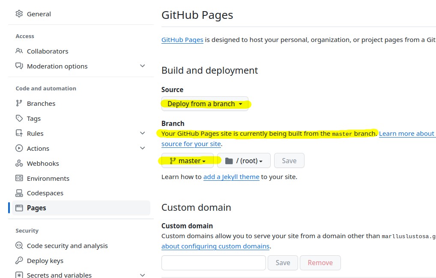Image resolution: width=436 pixels, height=278 pixels.
Task: Open the Branches settings icon
Action: [x=18, y=103]
